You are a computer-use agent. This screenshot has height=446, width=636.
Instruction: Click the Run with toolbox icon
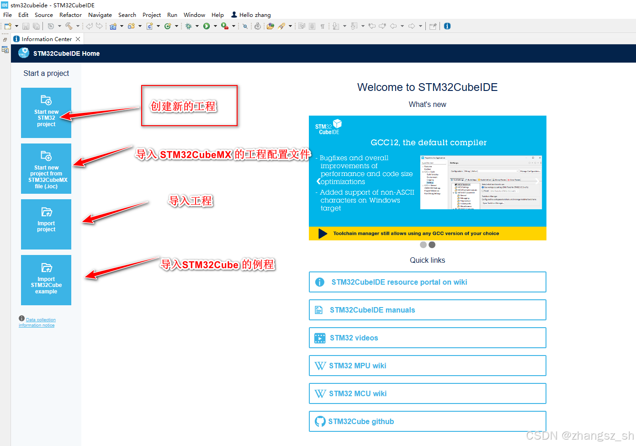tap(224, 26)
